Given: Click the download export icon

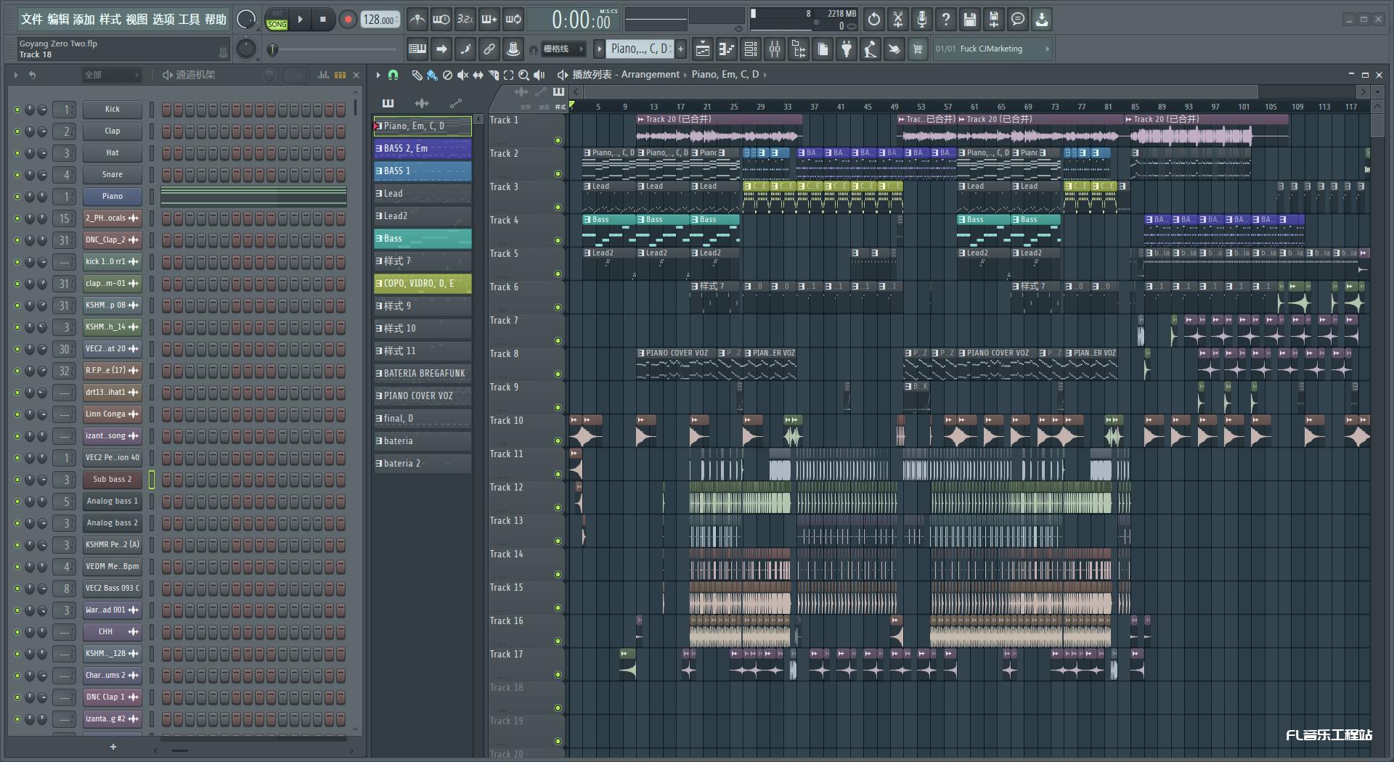Looking at the screenshot, I should pyautogui.click(x=1042, y=20).
